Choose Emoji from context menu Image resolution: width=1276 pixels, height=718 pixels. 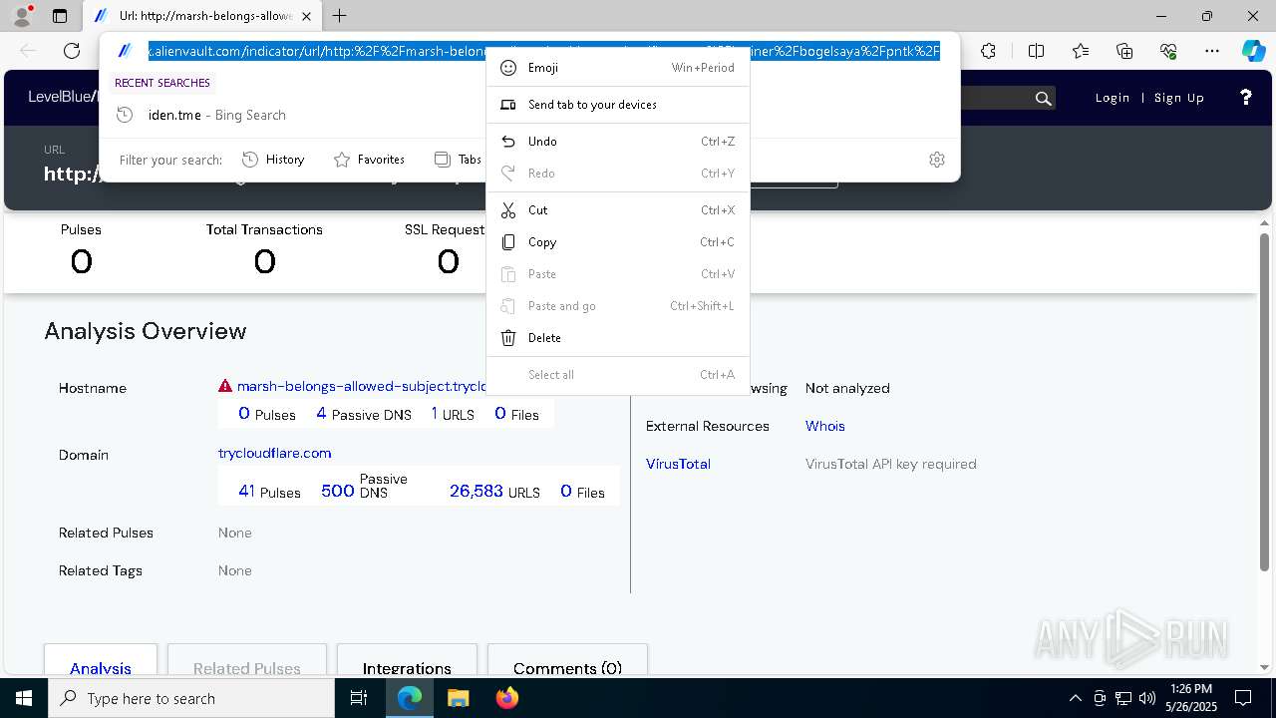tap(618, 68)
